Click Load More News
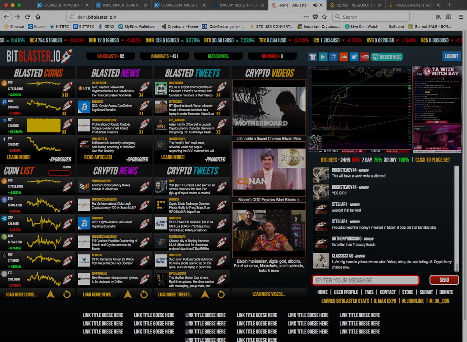Screen dimensions: 467x342 [98, 295]
